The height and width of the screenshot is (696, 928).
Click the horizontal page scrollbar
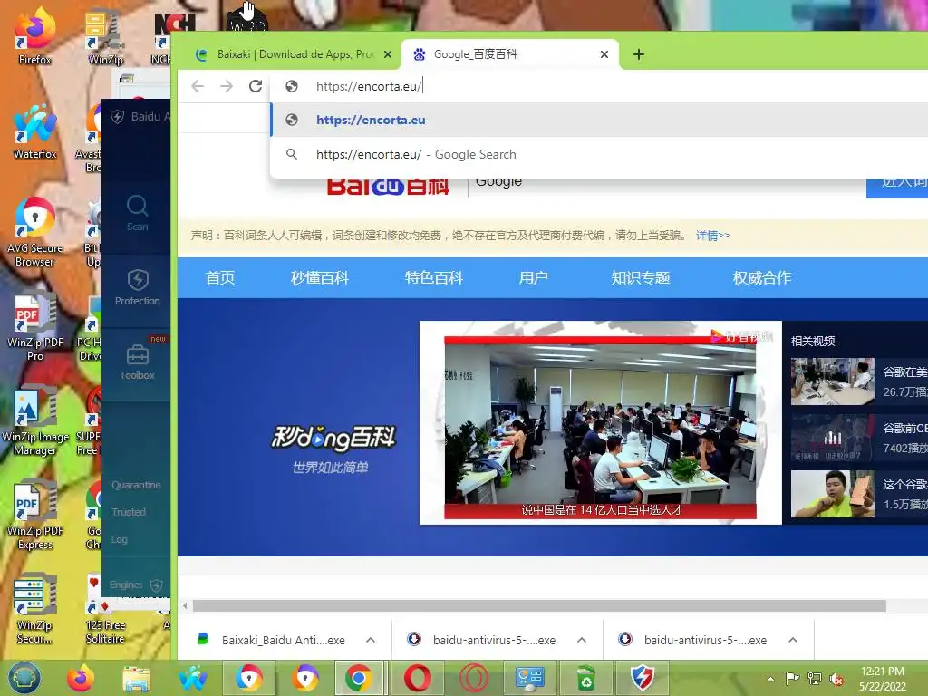coord(539,606)
